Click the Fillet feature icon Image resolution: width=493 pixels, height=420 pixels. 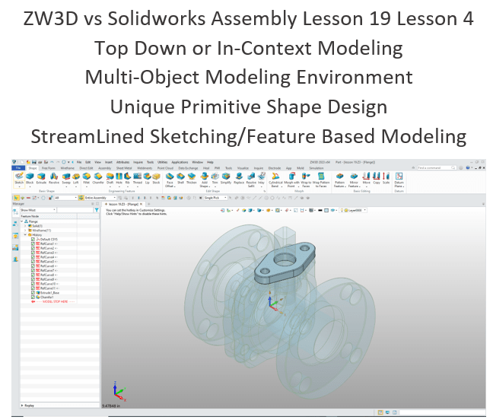click(x=88, y=178)
